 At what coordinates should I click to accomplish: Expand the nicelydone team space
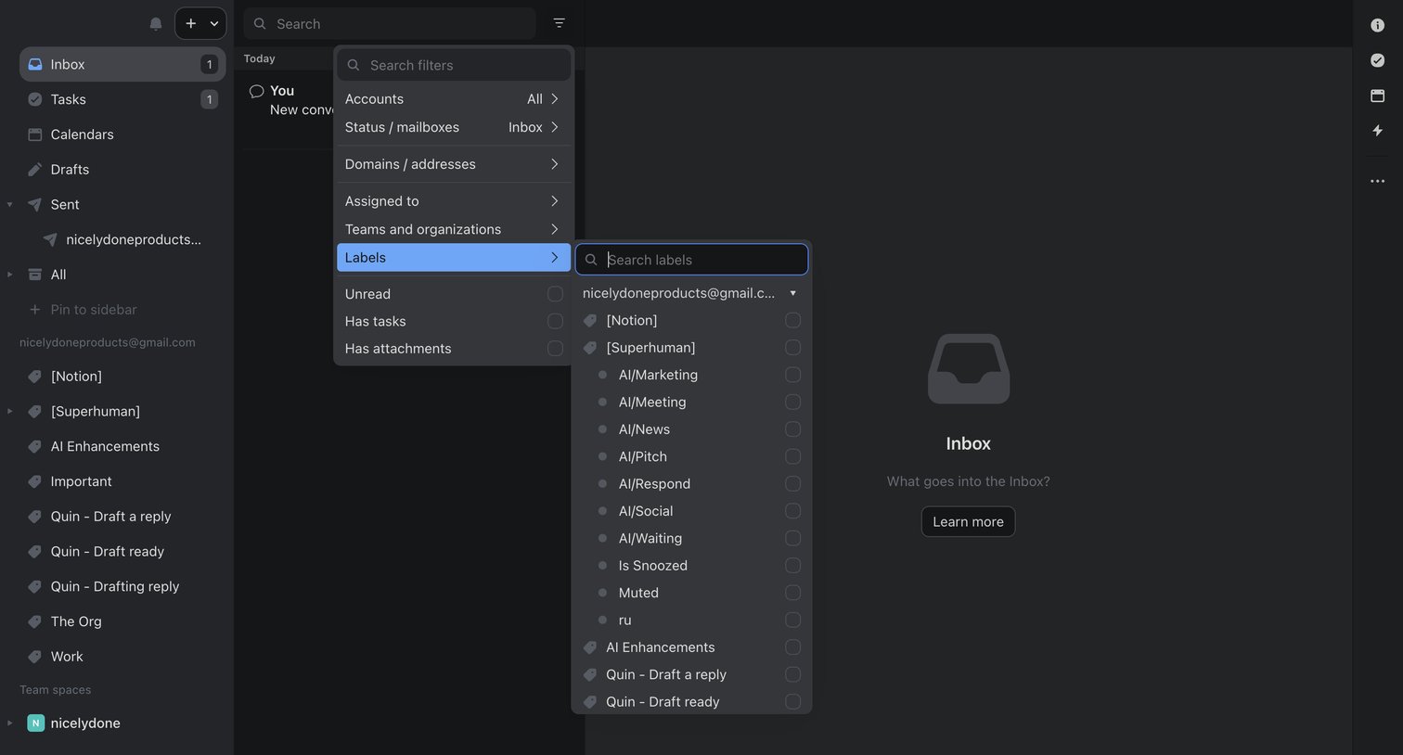pos(10,723)
